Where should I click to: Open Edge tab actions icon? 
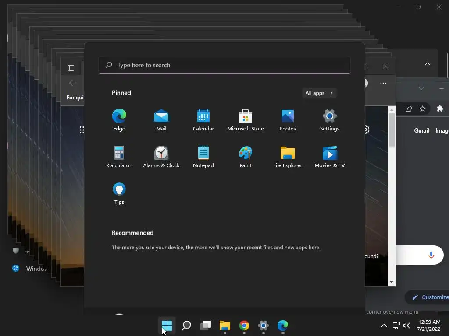(x=71, y=68)
